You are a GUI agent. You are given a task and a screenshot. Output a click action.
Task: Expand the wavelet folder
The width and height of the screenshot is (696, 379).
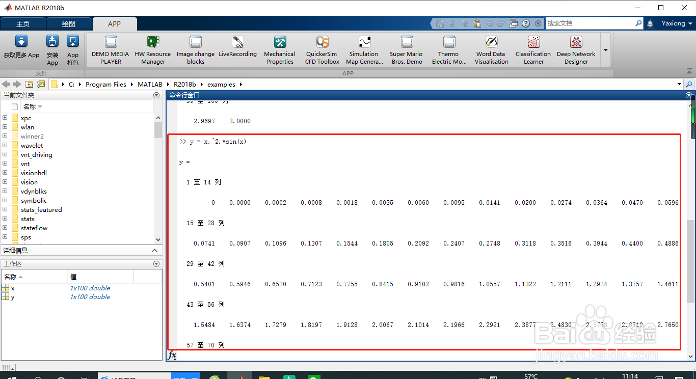5,145
